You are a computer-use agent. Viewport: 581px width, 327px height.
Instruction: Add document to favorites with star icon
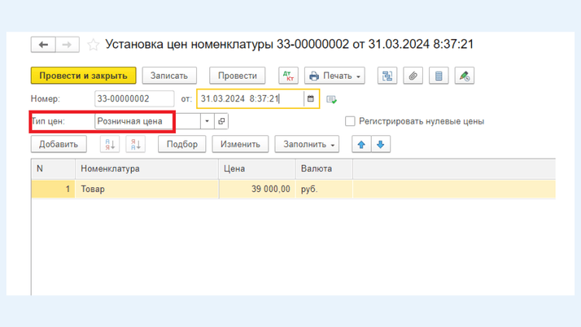click(x=94, y=45)
